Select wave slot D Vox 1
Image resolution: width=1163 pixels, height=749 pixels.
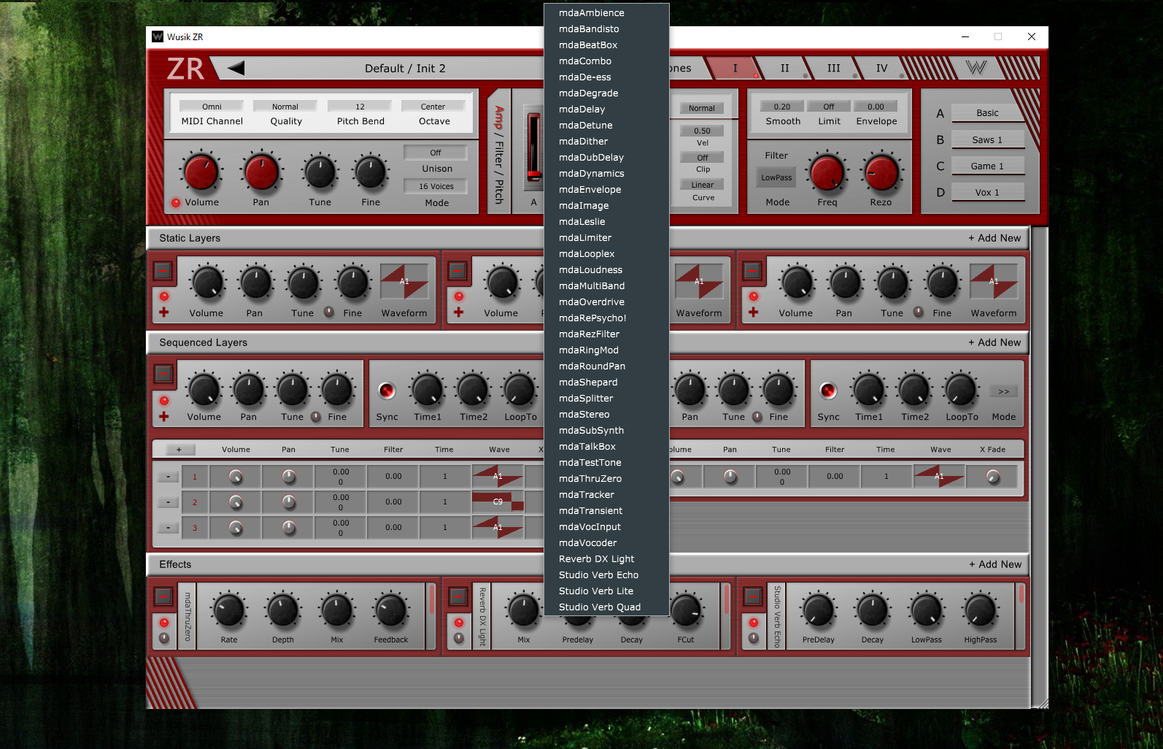pos(988,193)
